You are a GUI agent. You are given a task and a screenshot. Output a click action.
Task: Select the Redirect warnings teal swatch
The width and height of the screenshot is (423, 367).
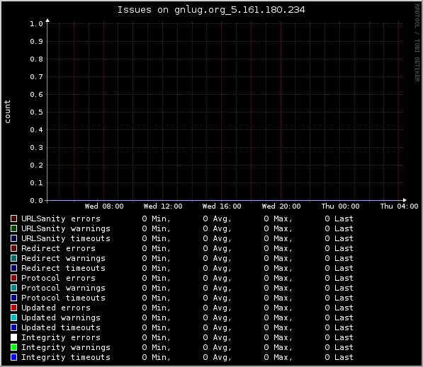[13, 258]
